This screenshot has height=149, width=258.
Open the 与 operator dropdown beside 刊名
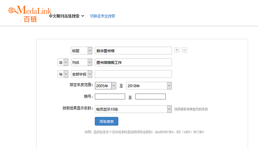click(63, 62)
